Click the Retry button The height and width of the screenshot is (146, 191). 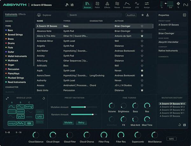[x=81, y=122]
